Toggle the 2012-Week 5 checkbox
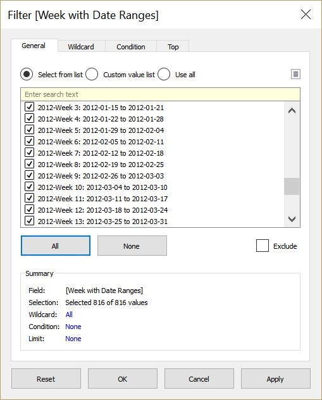Image resolution: width=322 pixels, height=400 pixels. pos(29,129)
